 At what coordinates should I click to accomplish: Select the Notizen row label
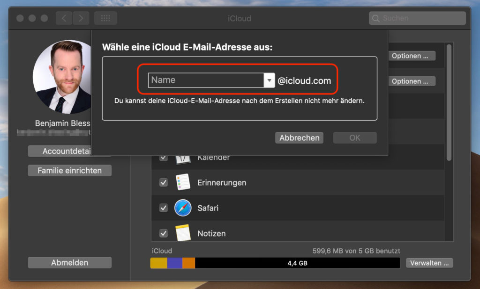point(211,234)
